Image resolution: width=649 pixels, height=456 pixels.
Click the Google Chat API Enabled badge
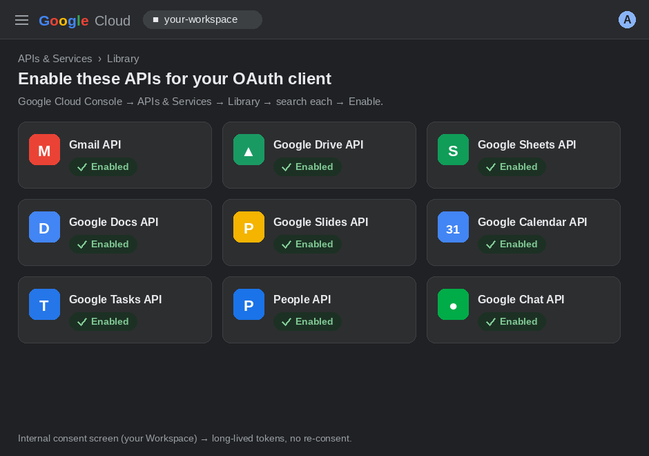[x=512, y=322]
